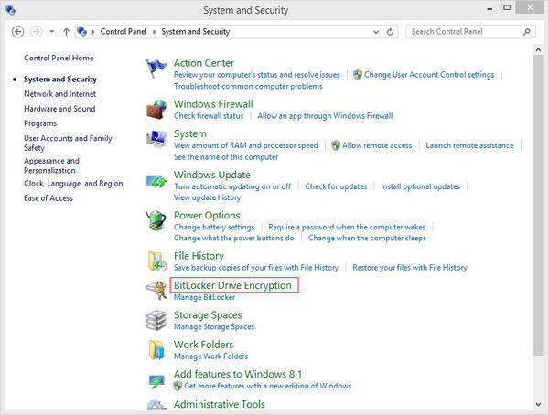Click the search magnifier icon
Image resolution: width=549 pixels, height=415 pixels.
coord(527,32)
